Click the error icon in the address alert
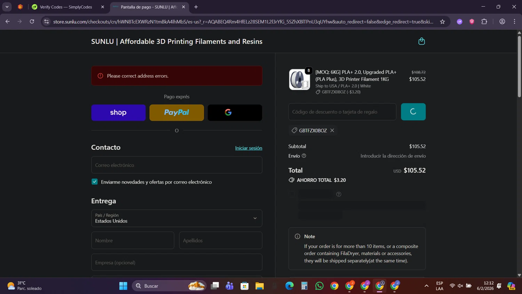Viewport: 522px width, 294px height. (100, 76)
